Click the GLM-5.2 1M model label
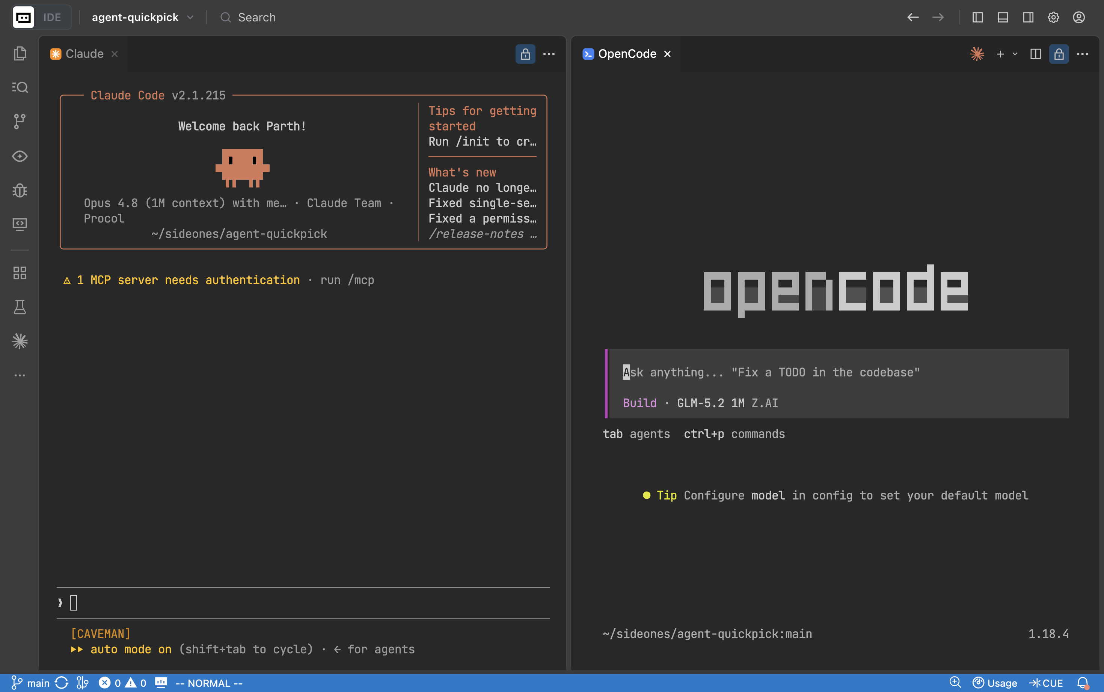Screen dimensions: 1104x692 pyautogui.click(x=711, y=403)
